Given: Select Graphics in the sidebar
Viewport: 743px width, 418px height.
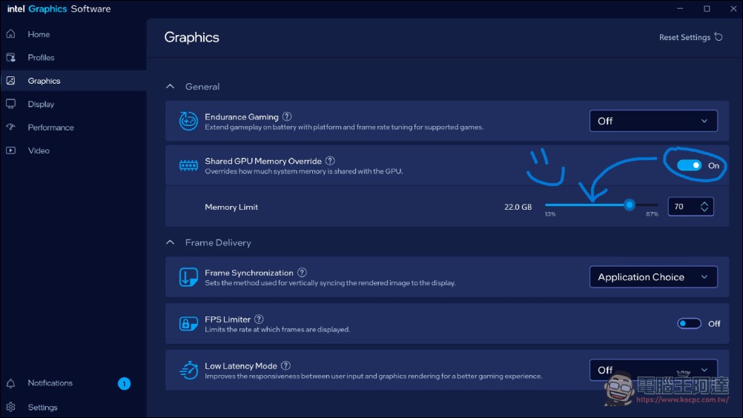Looking at the screenshot, I should point(73,81).
